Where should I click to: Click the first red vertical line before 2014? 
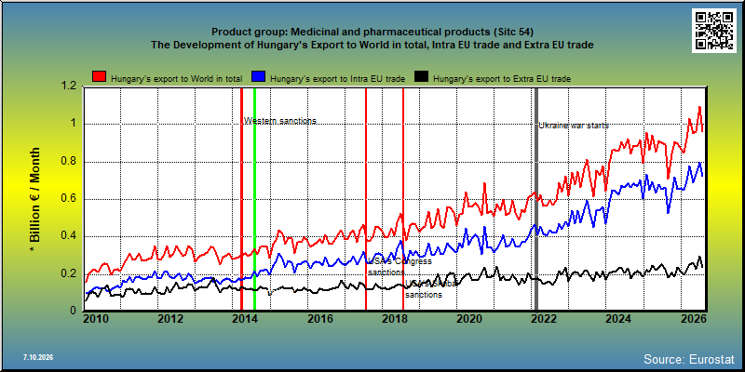(x=241, y=199)
